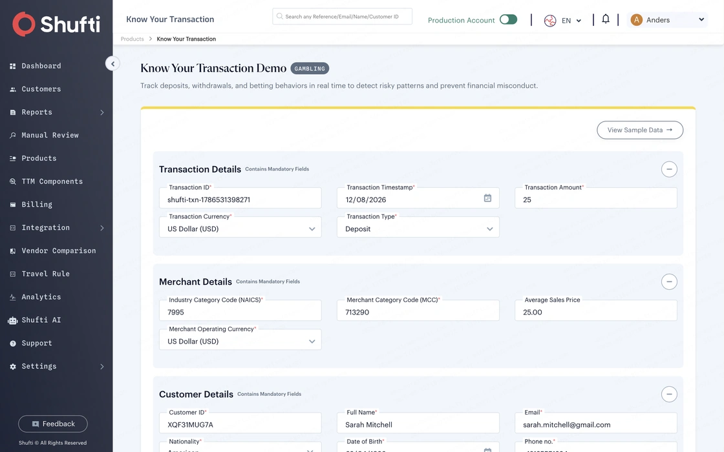Viewport: 724px width, 452px height.
Task: Open the Transaction Type dropdown
Action: click(418, 227)
